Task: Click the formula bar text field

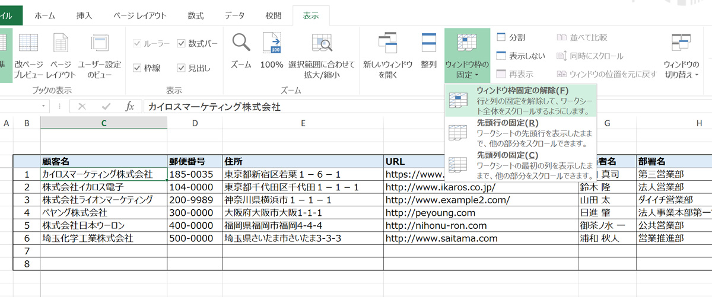Action: (415, 107)
